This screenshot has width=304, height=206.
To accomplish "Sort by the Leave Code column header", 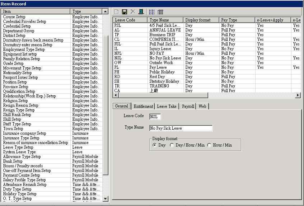I will click(130, 20).
